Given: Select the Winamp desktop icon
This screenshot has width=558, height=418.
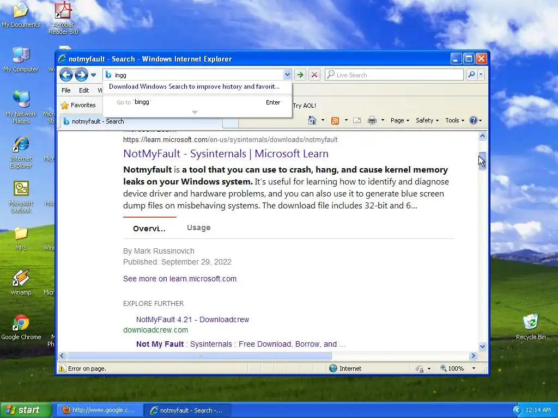Looking at the screenshot, I should tap(21, 282).
